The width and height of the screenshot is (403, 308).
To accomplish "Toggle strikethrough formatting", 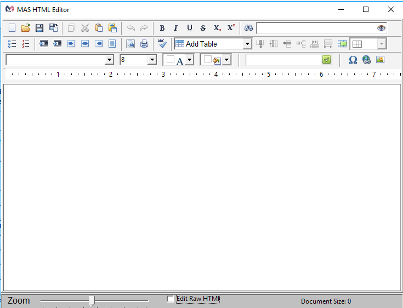I will [x=203, y=28].
